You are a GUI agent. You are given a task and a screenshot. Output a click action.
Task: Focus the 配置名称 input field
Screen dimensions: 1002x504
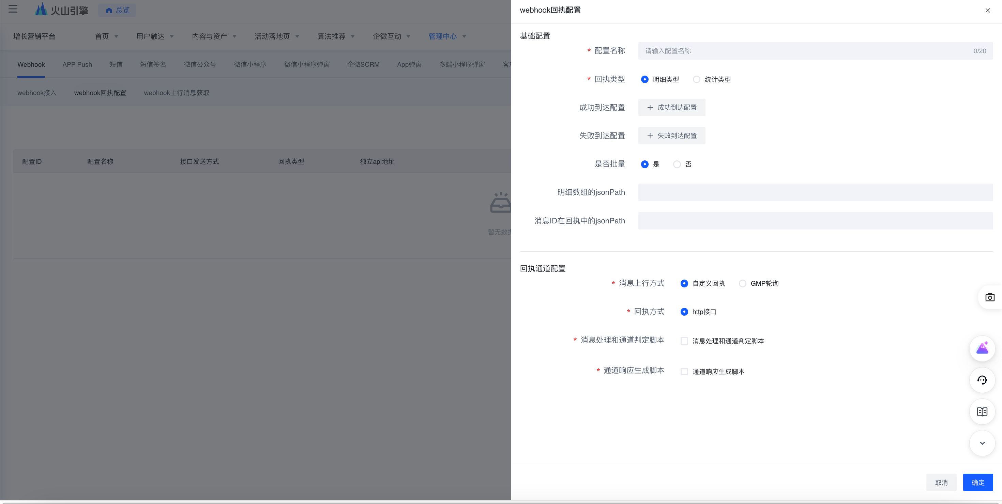click(x=815, y=51)
